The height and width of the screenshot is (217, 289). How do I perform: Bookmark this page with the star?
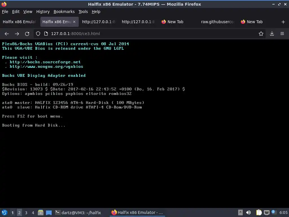(261, 34)
